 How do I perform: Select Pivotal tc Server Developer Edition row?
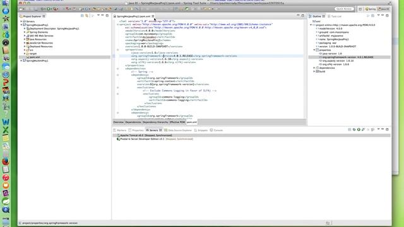pyautogui.click(x=155, y=139)
